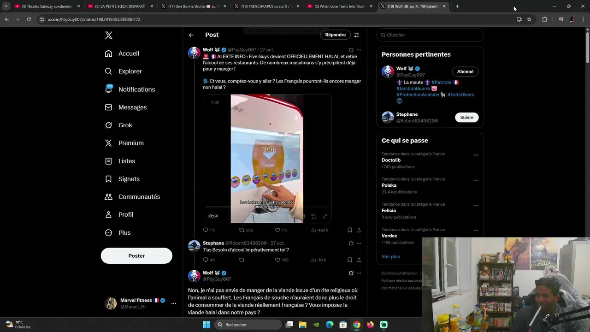Open Notifications with badge
The height and width of the screenshot is (332, 590).
coord(130,89)
